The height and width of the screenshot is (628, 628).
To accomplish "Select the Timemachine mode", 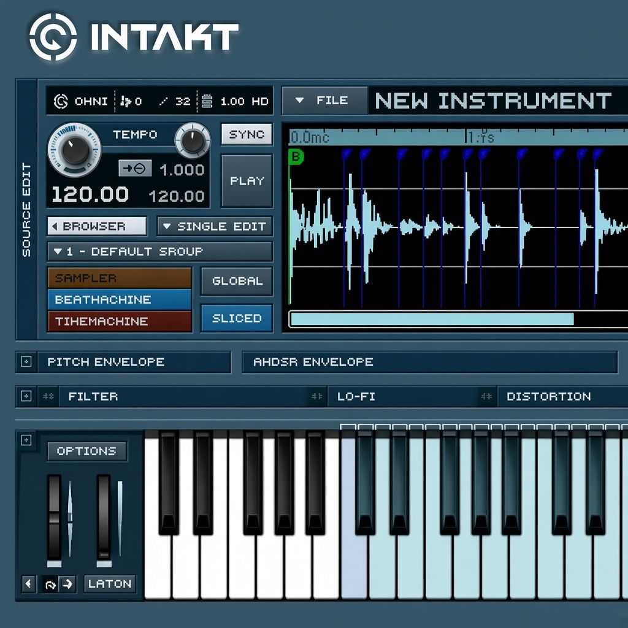I will (x=120, y=321).
